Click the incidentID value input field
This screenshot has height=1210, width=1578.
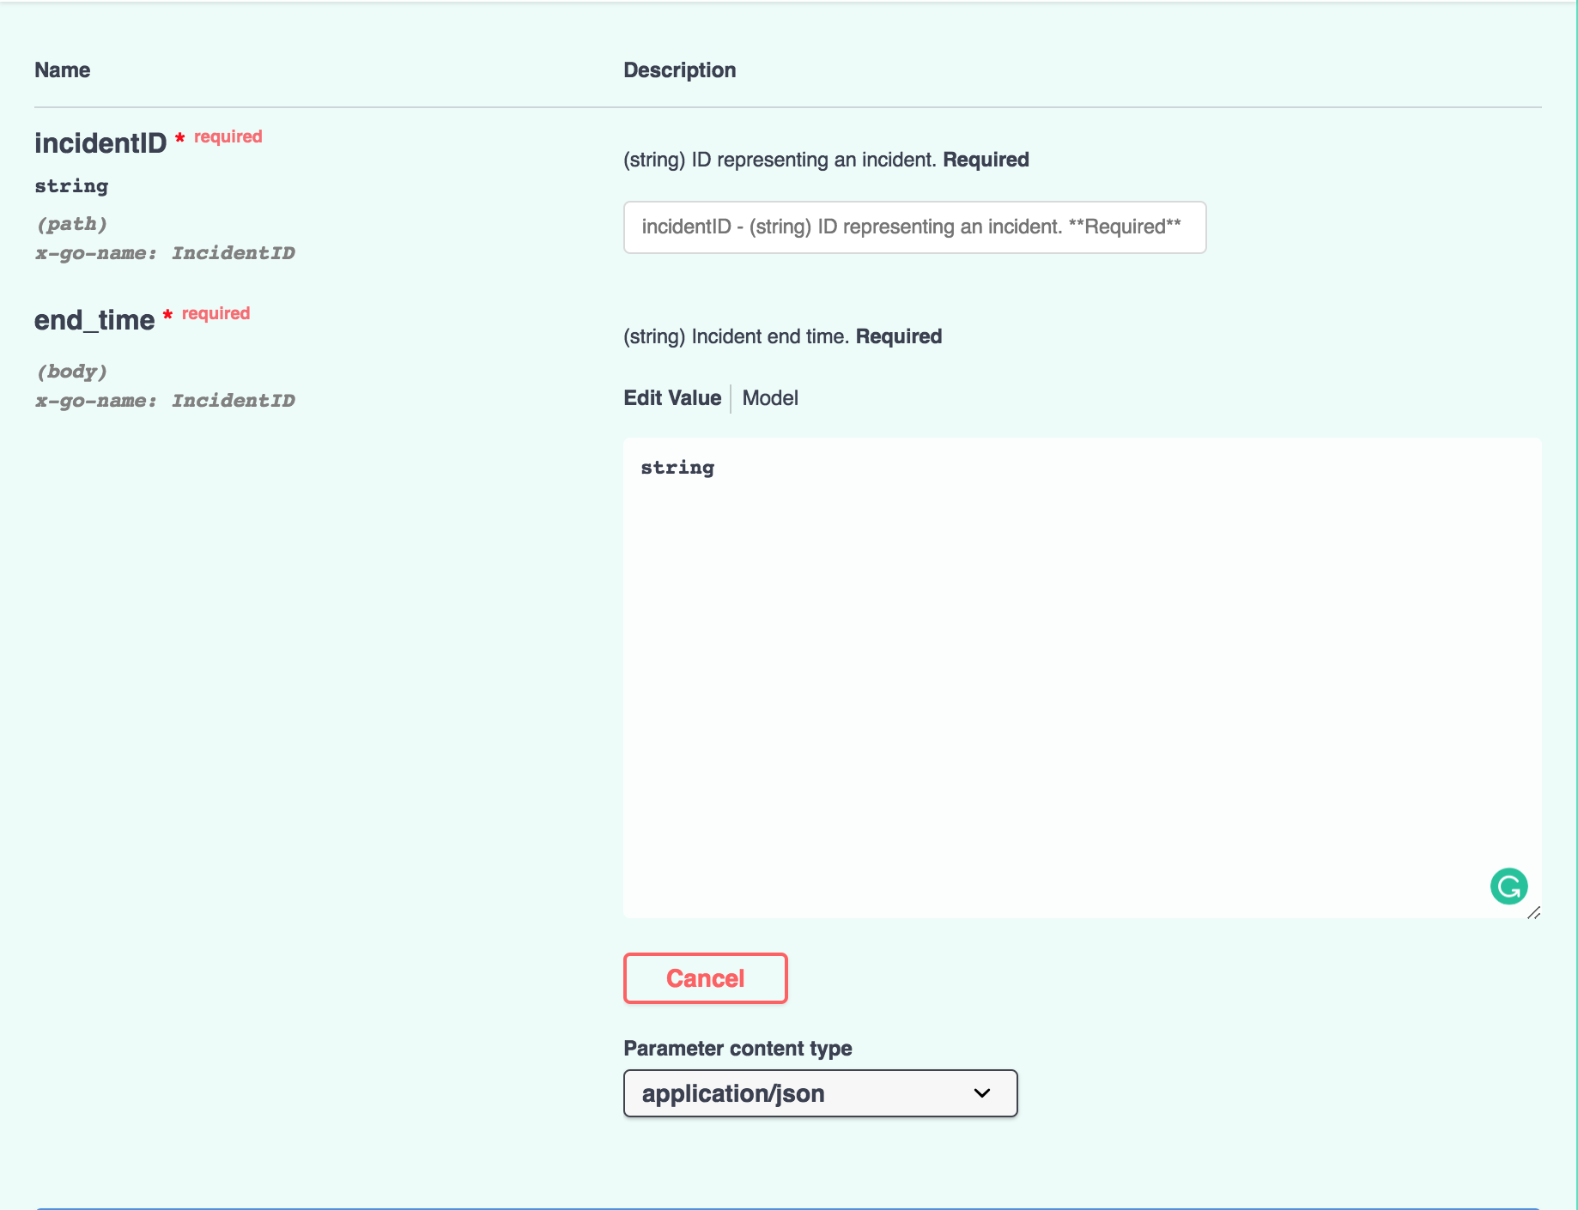[x=913, y=227]
